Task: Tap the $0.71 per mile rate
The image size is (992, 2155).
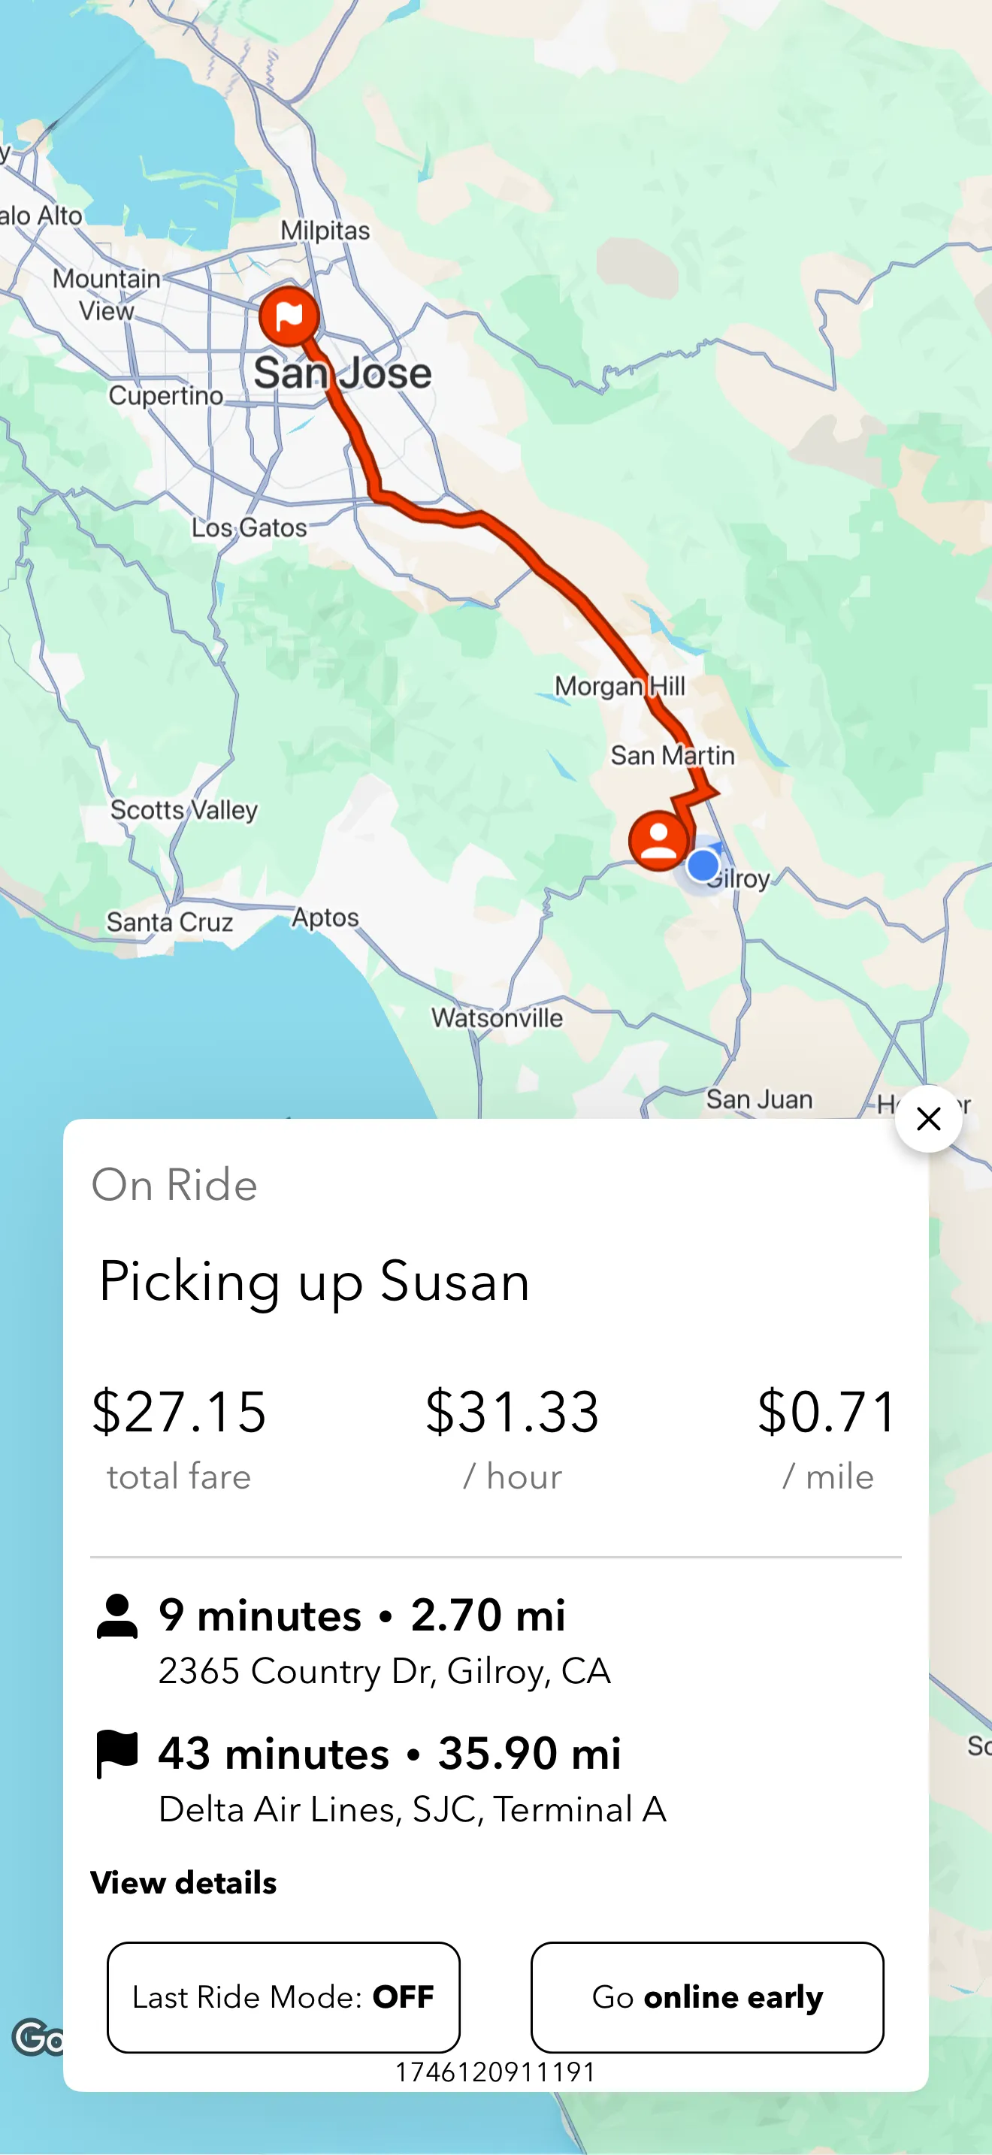Action: [x=827, y=1412]
